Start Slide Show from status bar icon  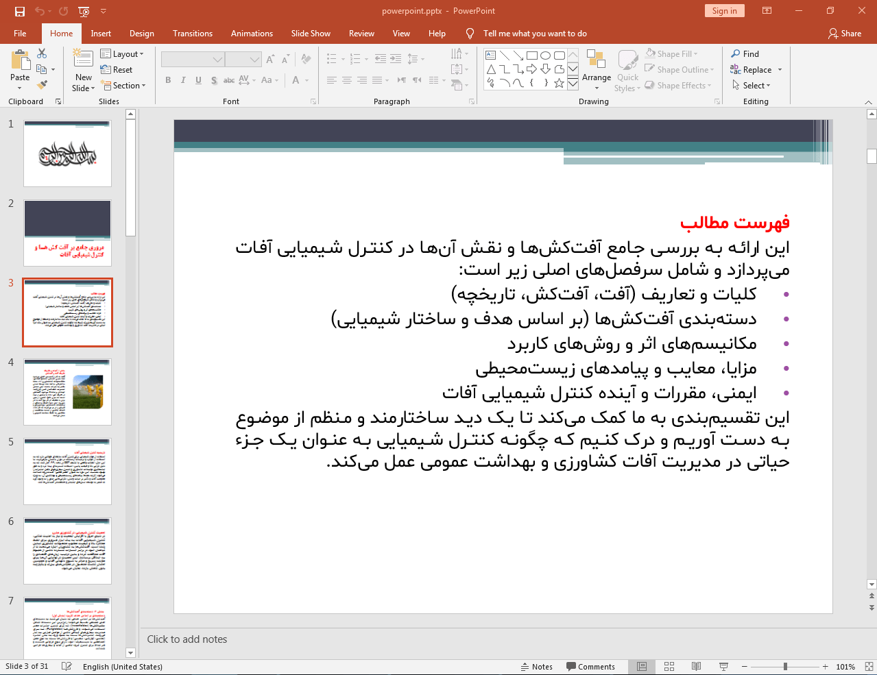723,667
